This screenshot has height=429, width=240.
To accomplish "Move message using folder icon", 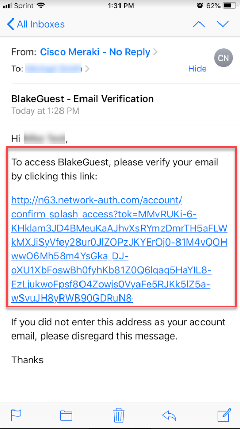I will (66, 416).
